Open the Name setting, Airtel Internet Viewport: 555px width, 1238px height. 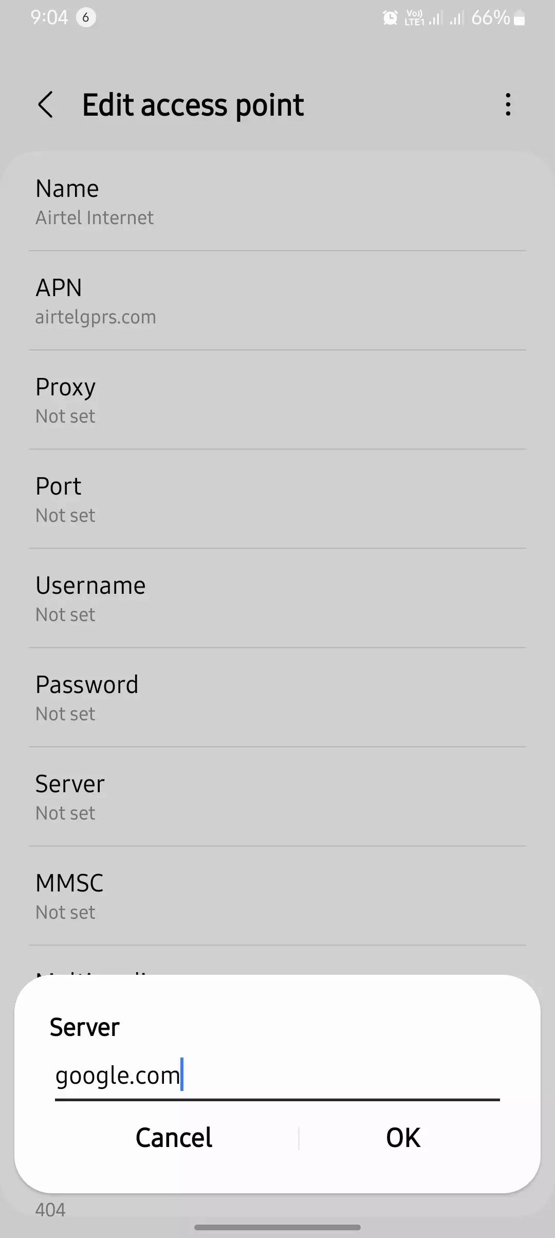pyautogui.click(x=277, y=202)
